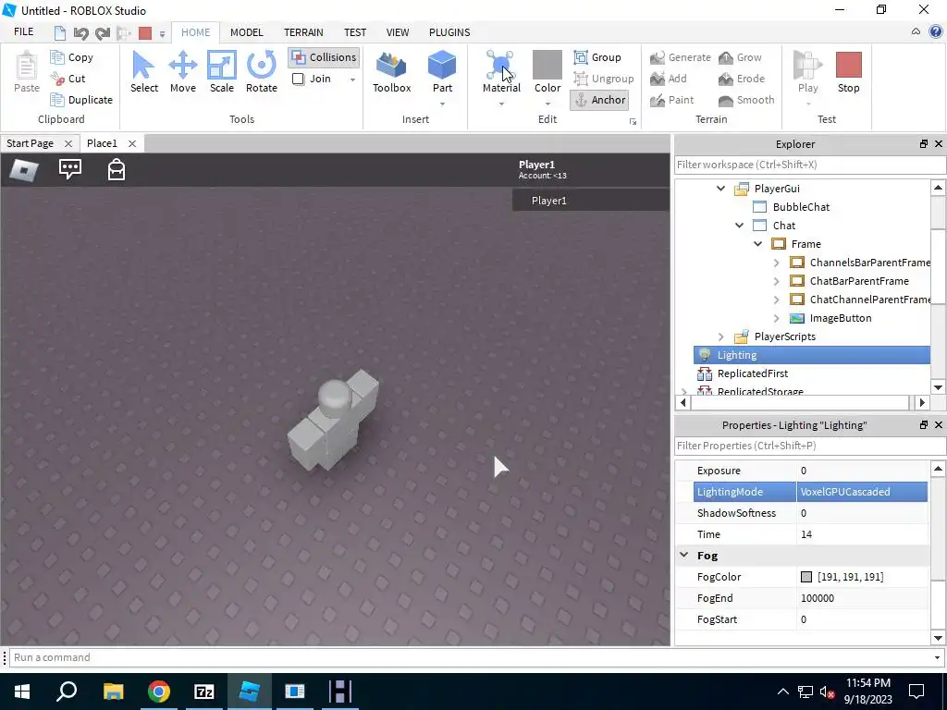
Task: Click Generate terrain
Action: pos(680,57)
